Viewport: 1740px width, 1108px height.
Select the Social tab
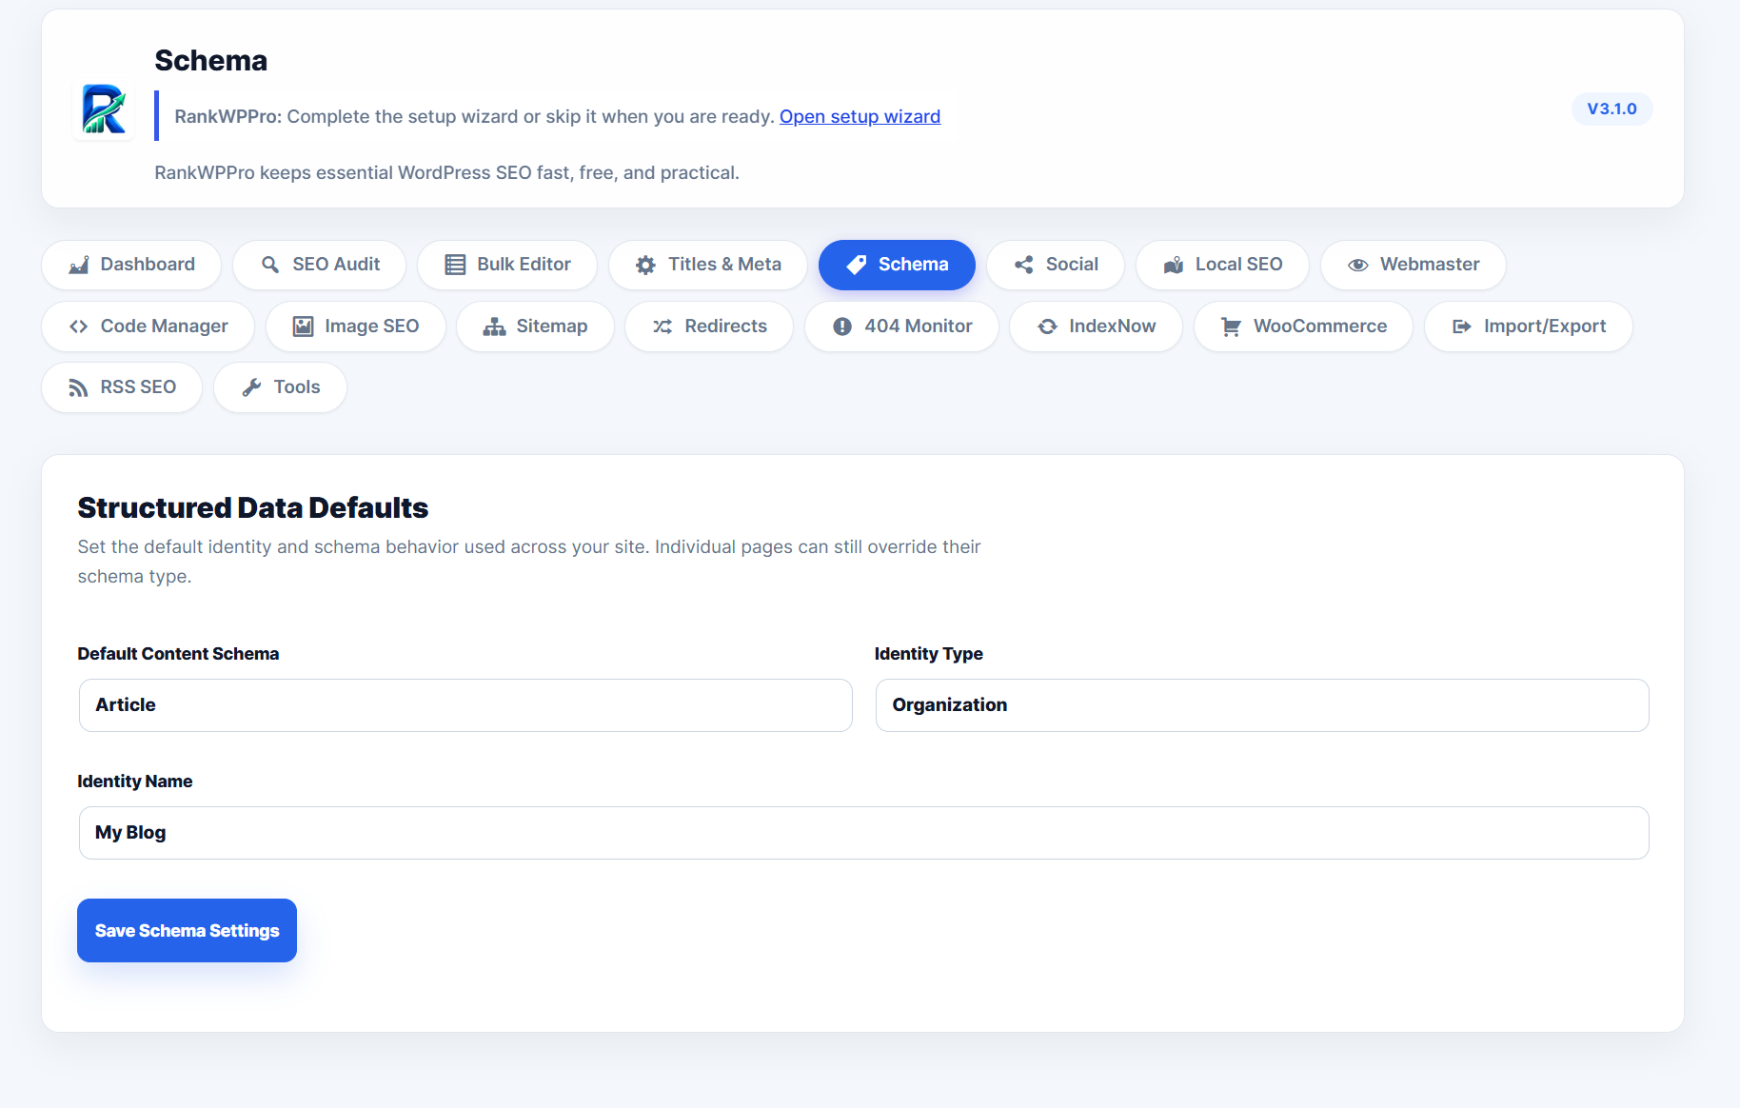tap(1056, 265)
